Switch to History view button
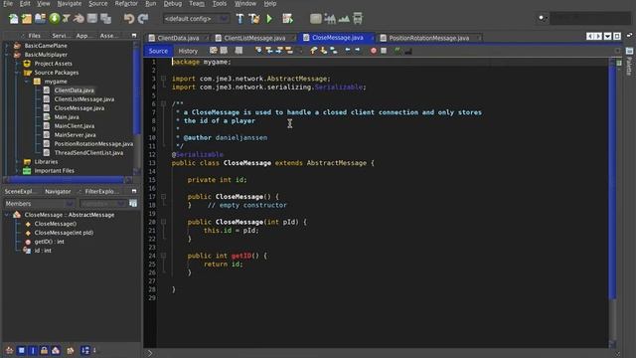The width and height of the screenshot is (636, 358). [188, 51]
